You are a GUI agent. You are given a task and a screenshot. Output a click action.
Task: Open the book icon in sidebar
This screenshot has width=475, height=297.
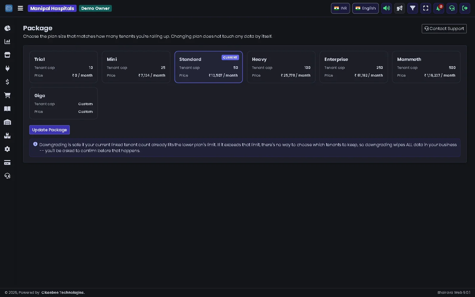[x=7, y=109]
